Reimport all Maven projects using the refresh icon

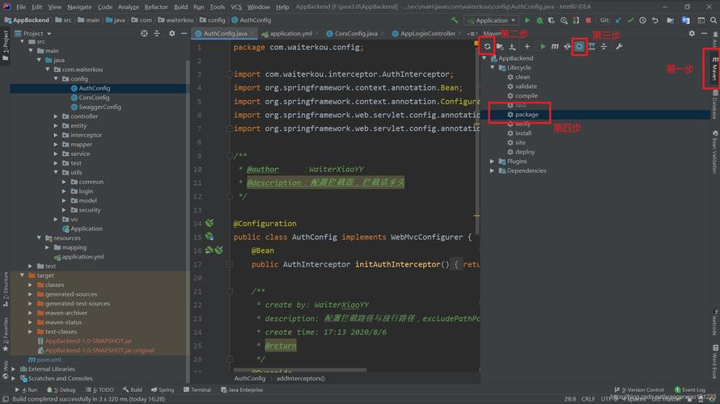487,46
